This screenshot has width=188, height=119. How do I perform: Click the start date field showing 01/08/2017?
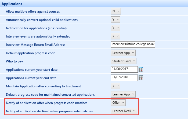[x=124, y=69]
